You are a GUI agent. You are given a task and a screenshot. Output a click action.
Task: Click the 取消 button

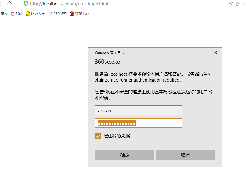click(x=185, y=155)
